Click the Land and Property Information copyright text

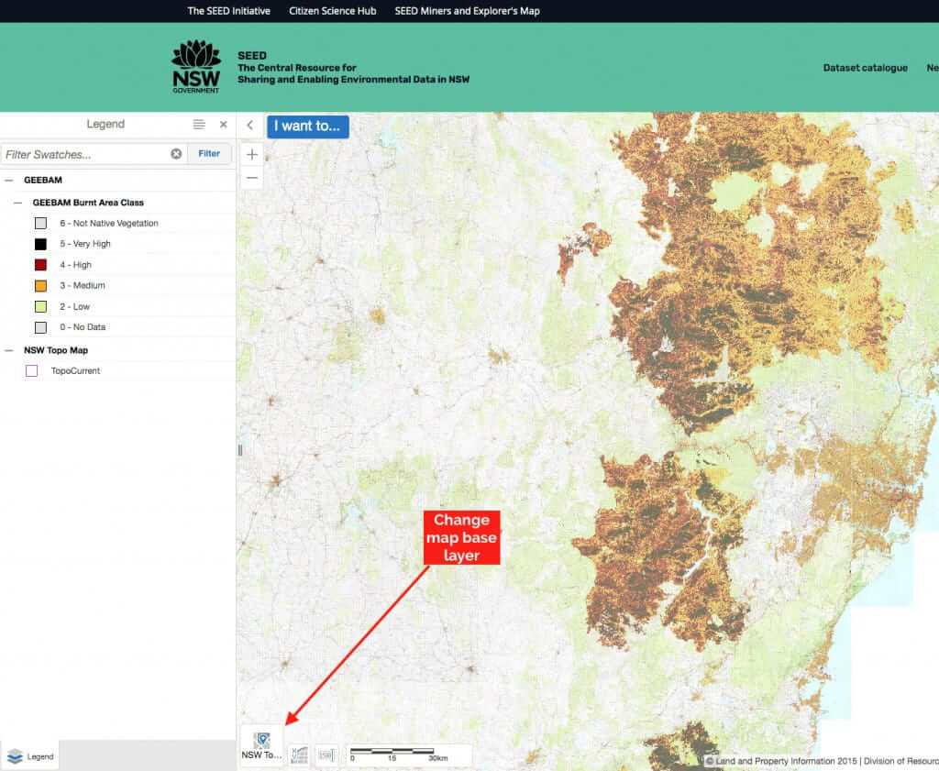click(821, 761)
